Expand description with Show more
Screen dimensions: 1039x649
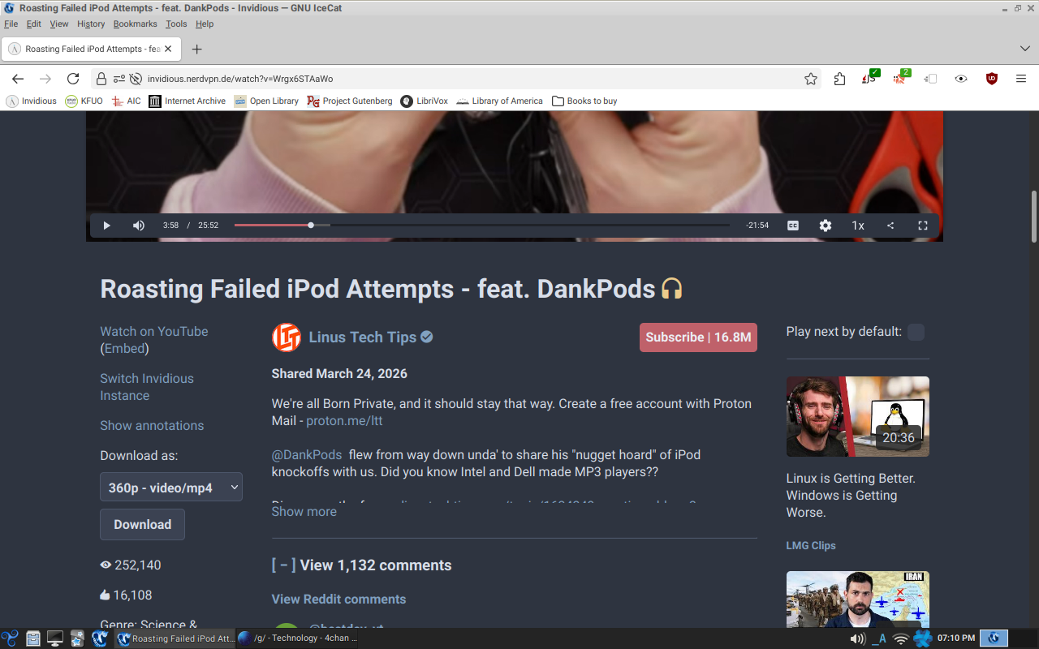tap(304, 511)
